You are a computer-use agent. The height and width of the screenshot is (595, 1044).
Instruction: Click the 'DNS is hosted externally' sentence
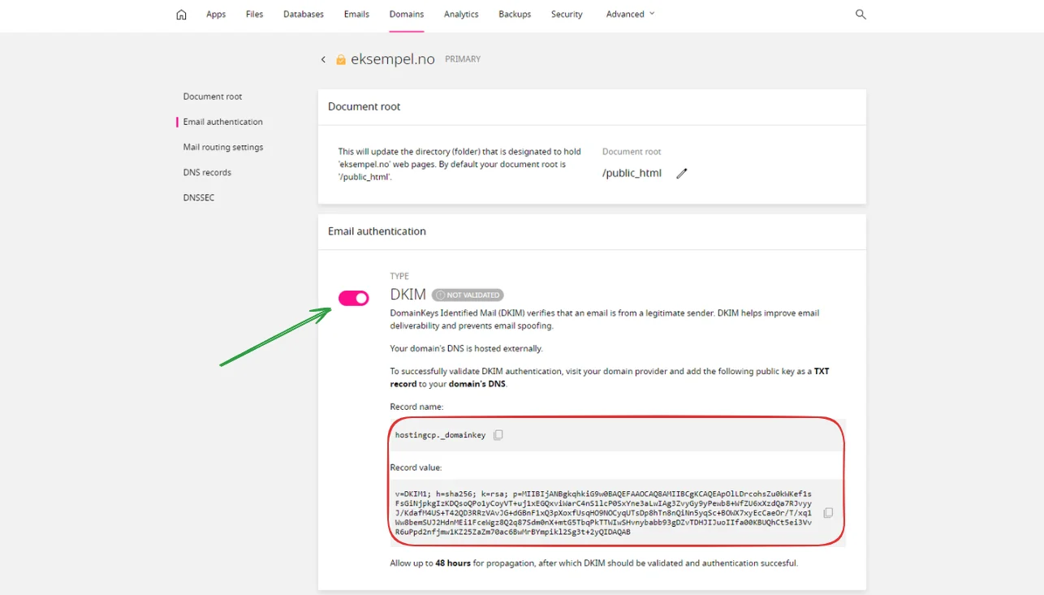pos(466,348)
